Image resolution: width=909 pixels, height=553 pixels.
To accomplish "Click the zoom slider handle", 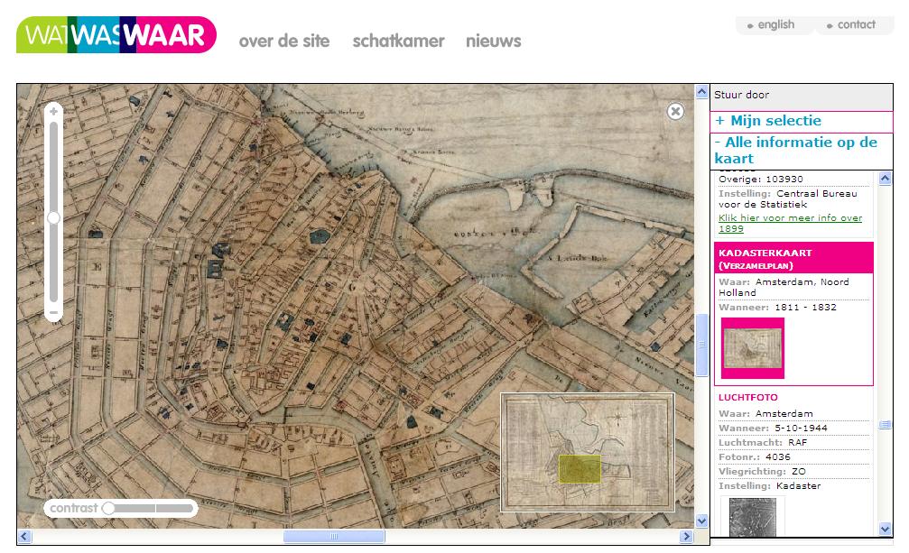I will [x=53, y=217].
